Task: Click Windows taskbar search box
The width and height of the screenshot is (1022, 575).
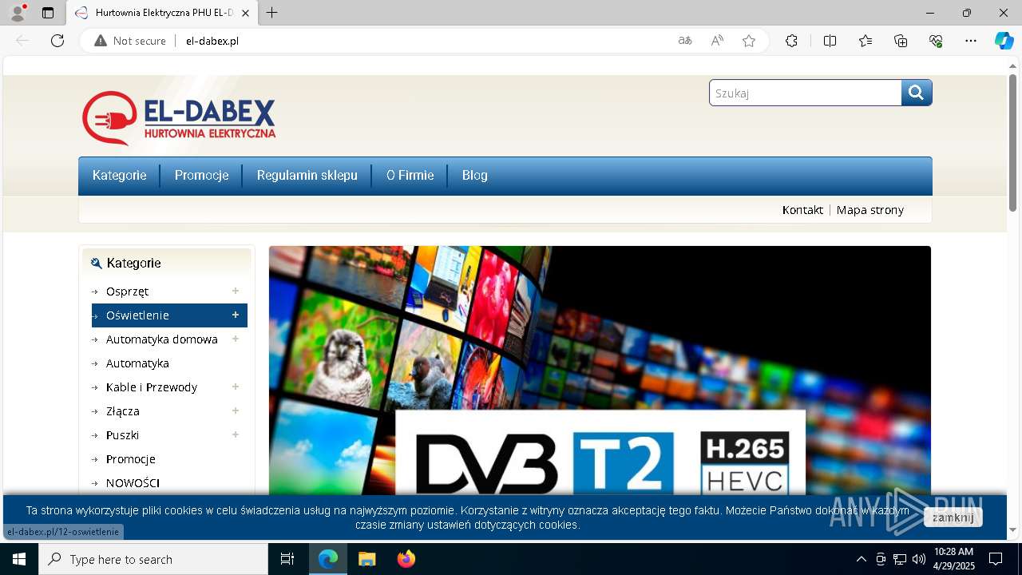Action: pyautogui.click(x=153, y=559)
